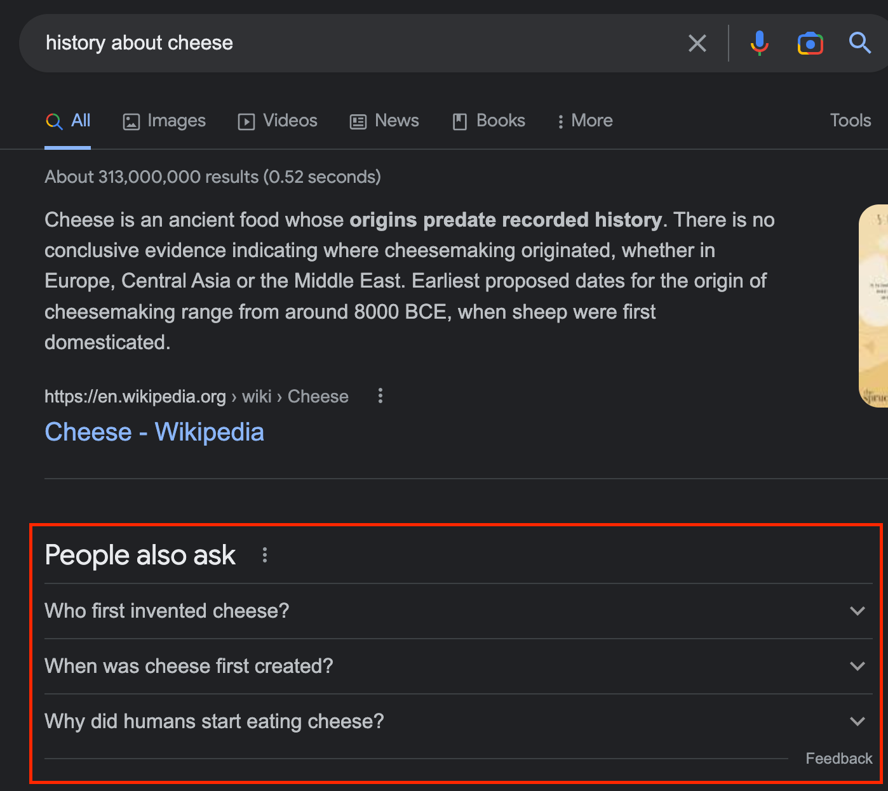Open image search with the camera lens icon
The width and height of the screenshot is (888, 791).
click(x=810, y=43)
